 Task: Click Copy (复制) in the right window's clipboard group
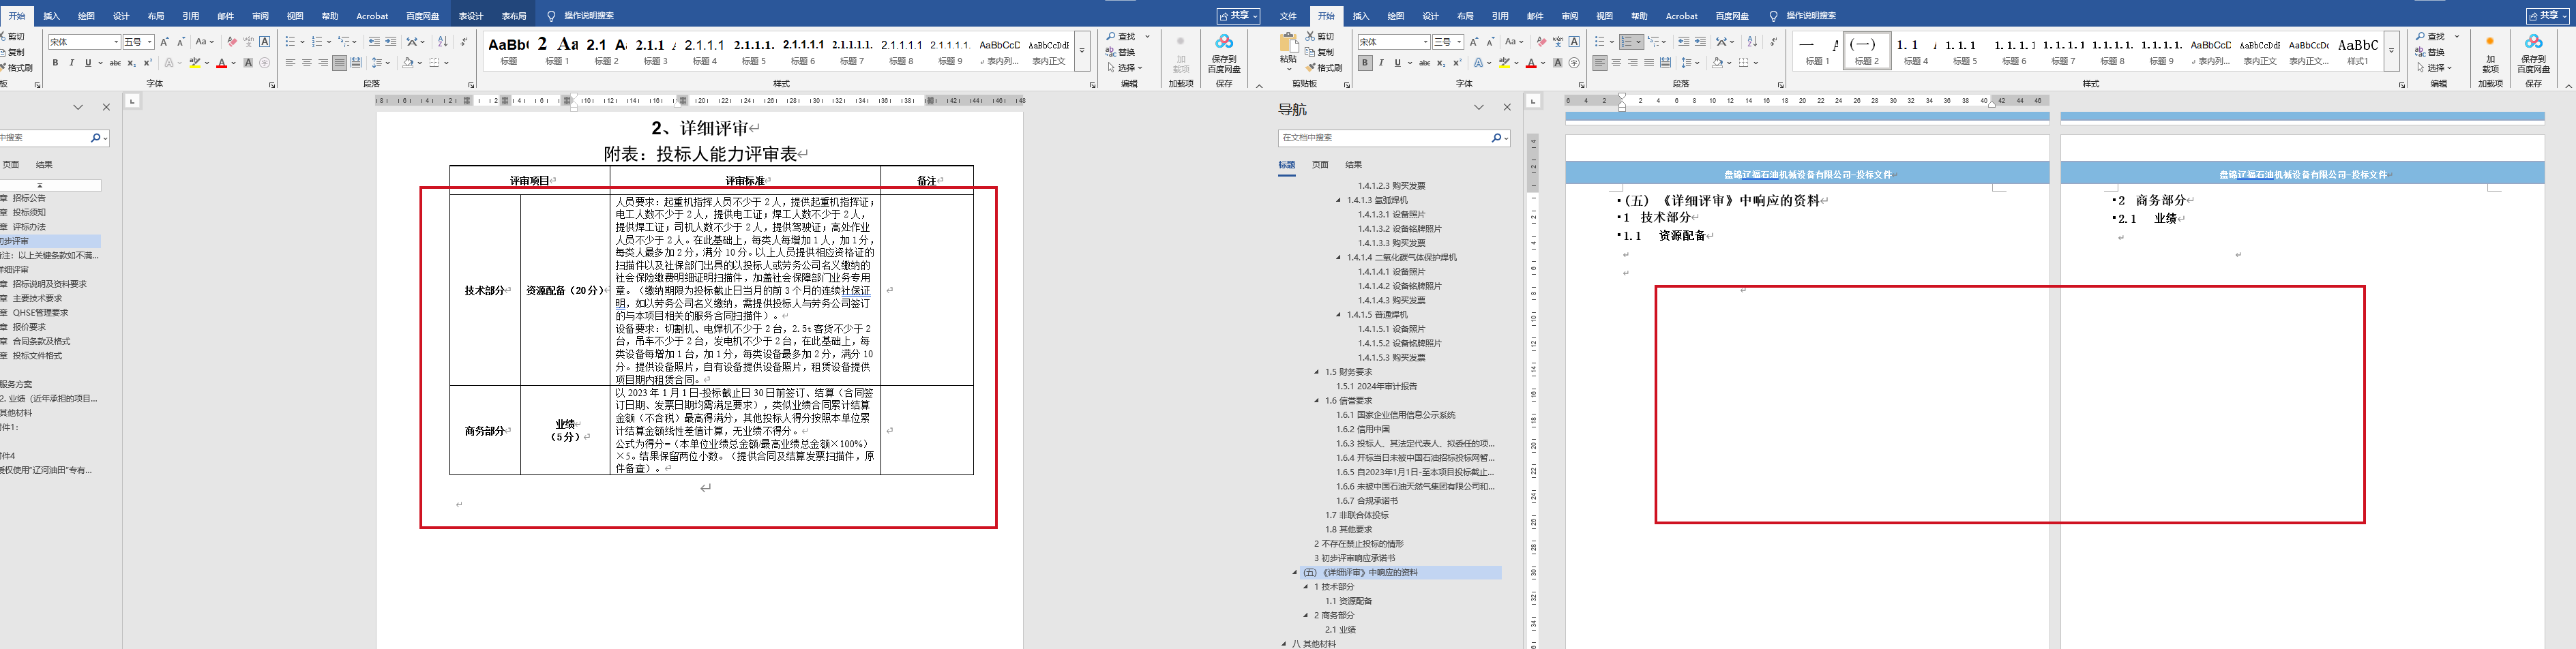click(1320, 52)
